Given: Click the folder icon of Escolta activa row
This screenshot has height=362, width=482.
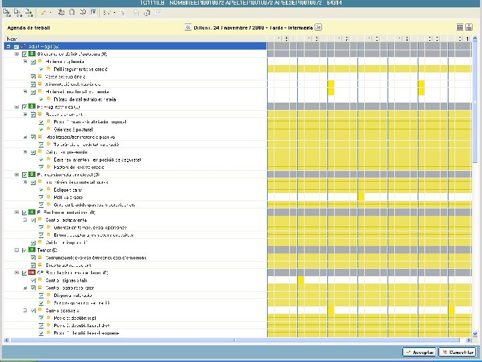Looking at the screenshot, I should pyautogui.click(x=40, y=265).
